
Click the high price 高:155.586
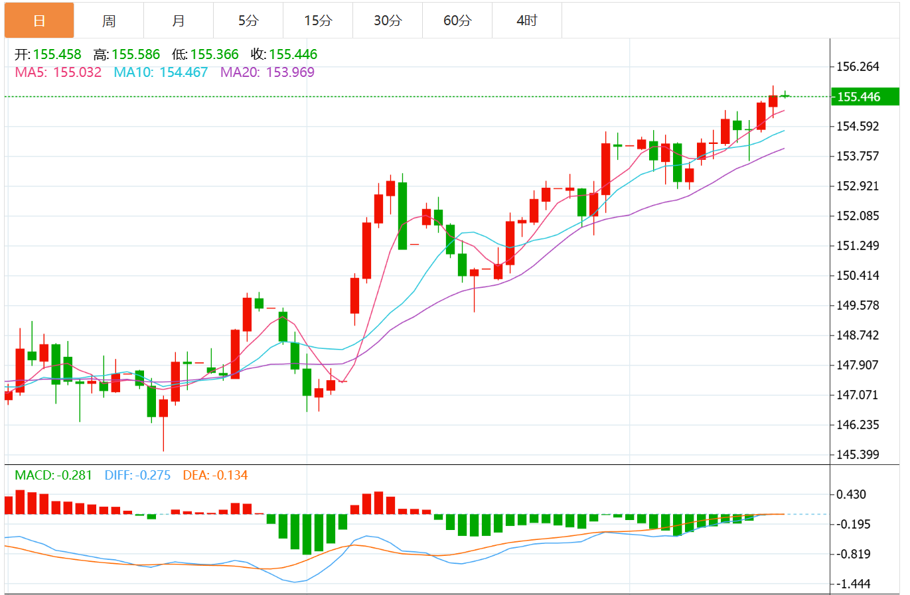[x=127, y=54]
